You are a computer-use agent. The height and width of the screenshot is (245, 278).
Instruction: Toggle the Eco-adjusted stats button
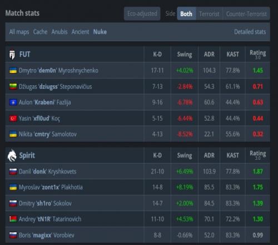pyautogui.click(x=142, y=13)
